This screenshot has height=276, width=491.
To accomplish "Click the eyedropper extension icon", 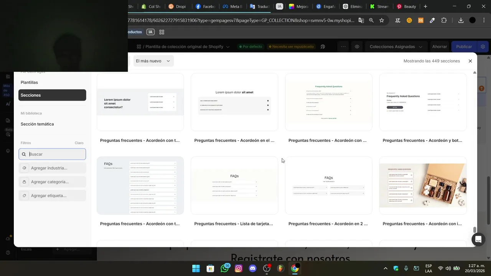I will pyautogui.click(x=432, y=20).
